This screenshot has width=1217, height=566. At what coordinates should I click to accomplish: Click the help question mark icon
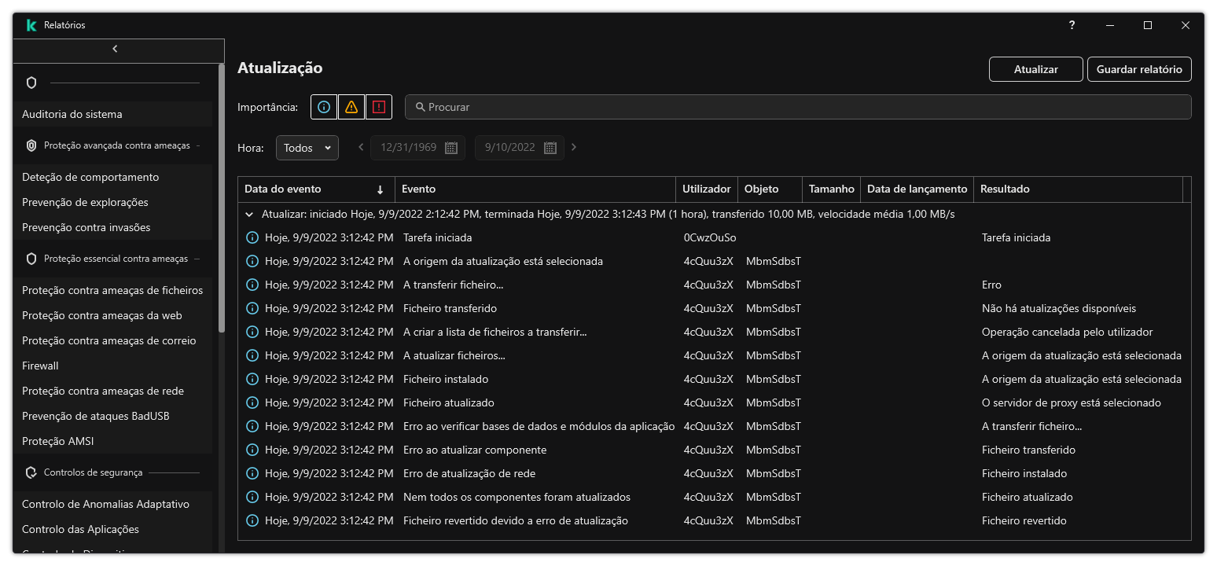click(x=1072, y=24)
